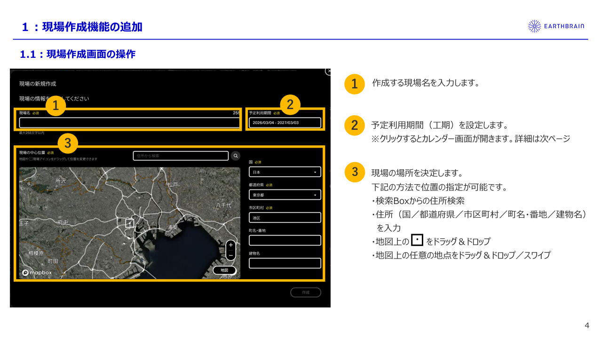Click the EARTHBRAIN logo
The height and width of the screenshot is (338, 601).
tap(556, 26)
